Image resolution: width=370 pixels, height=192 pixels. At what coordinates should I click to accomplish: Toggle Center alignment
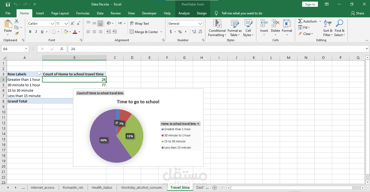[x=94, y=32]
